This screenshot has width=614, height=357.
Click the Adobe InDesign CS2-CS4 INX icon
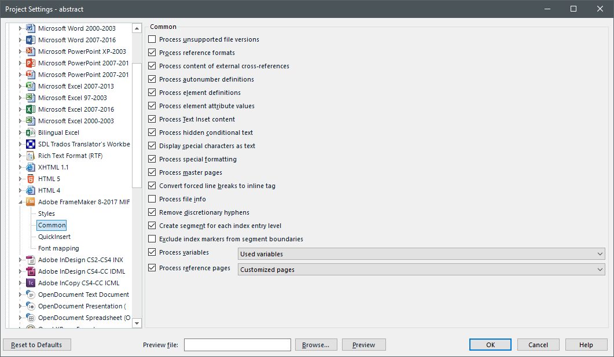(31, 260)
